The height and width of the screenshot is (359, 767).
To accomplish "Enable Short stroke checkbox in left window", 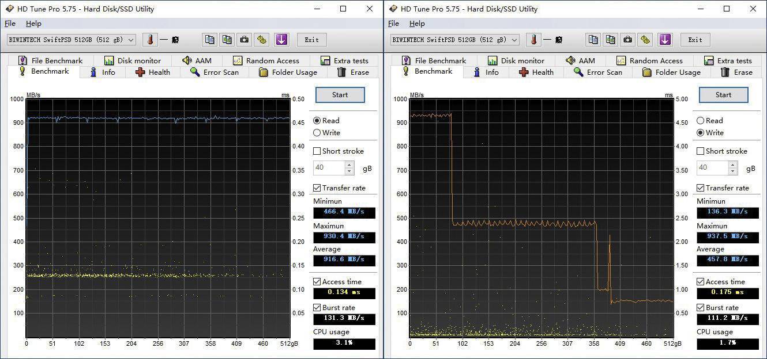I will 317,151.
